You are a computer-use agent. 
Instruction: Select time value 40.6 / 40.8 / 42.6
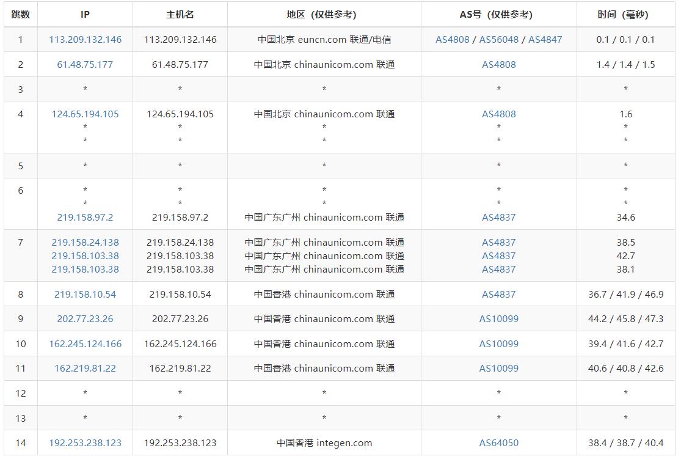(x=626, y=369)
